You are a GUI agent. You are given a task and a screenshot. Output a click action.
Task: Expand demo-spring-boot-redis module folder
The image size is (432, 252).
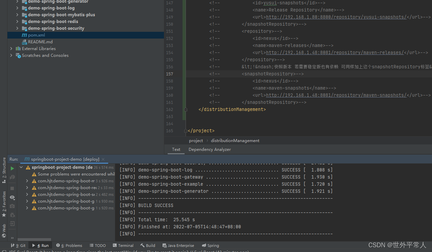click(x=18, y=22)
